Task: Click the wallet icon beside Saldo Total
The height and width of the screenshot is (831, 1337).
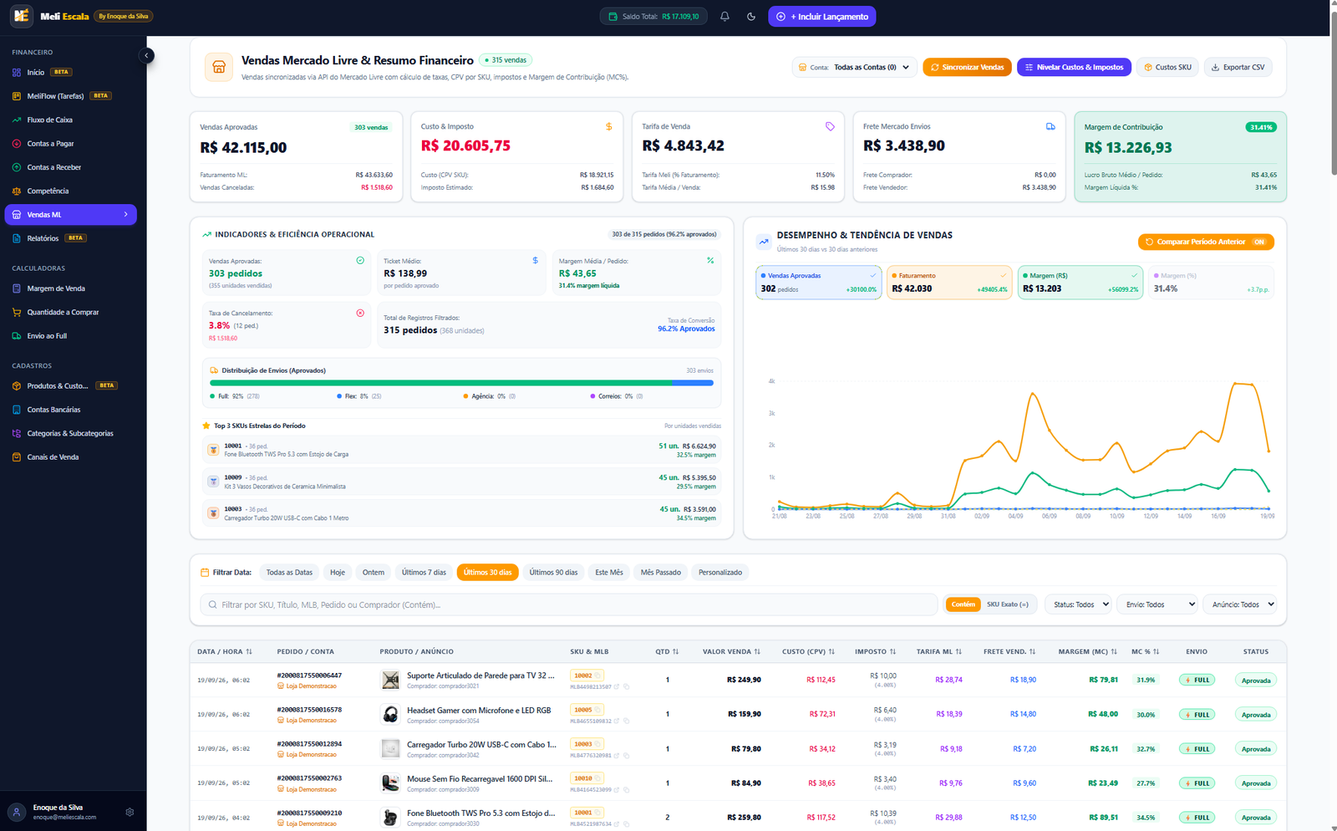Action: pyautogui.click(x=613, y=17)
